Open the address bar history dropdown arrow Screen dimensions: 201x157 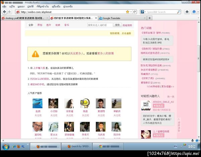tap(131, 12)
